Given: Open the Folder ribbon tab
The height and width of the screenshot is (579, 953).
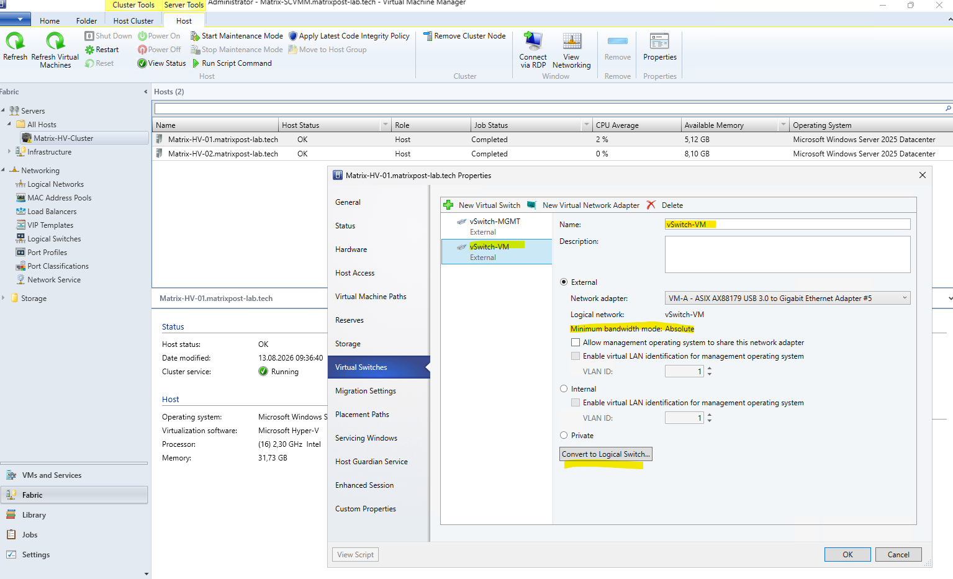Looking at the screenshot, I should coord(86,20).
